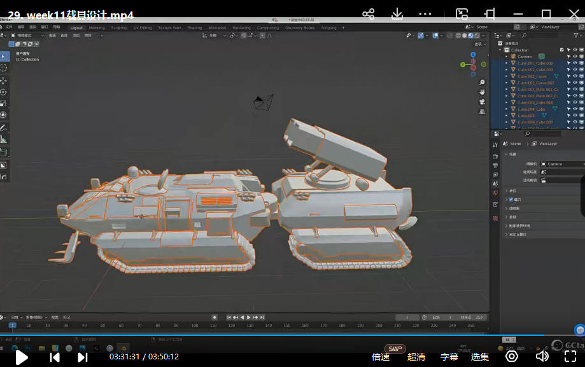This screenshot has height=367, width=585.
Task: Click the 倍速 playback speed button
Action: coord(381,357)
